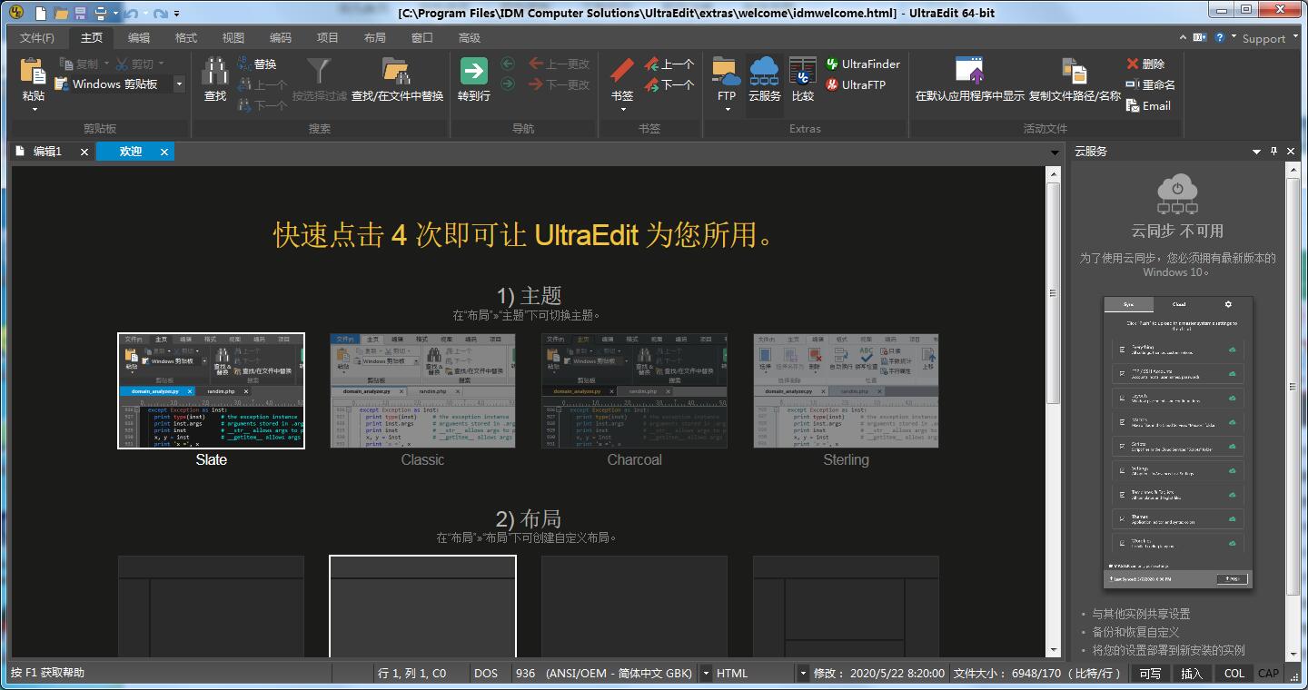Select the Classic theme thumbnail

pyautogui.click(x=422, y=390)
